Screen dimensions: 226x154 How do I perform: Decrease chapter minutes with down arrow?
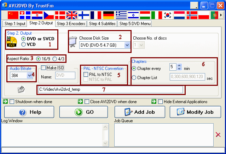(179, 69)
